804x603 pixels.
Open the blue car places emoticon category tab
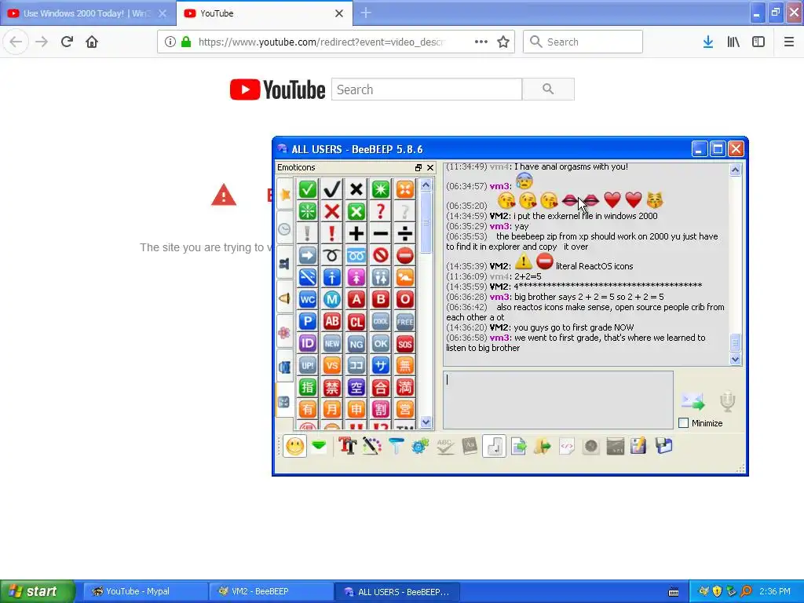(285, 367)
